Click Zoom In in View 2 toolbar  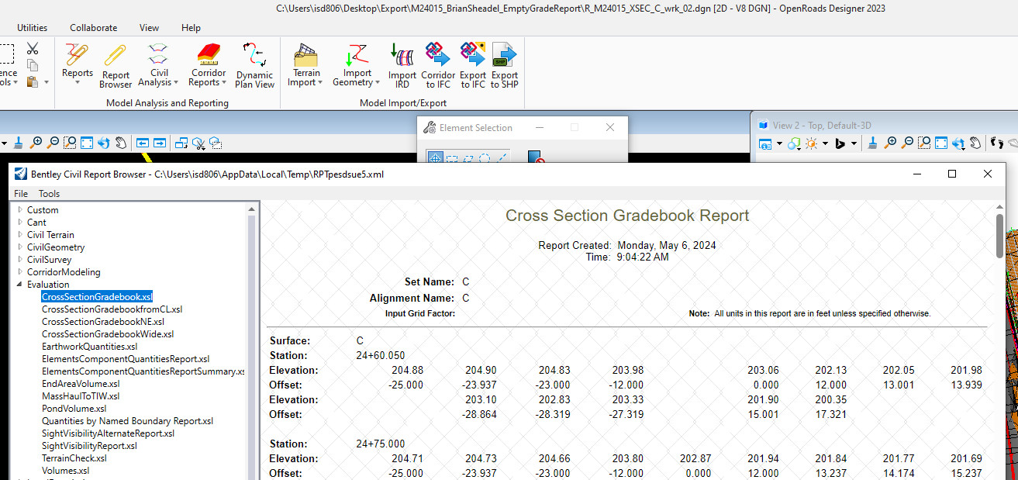click(890, 143)
